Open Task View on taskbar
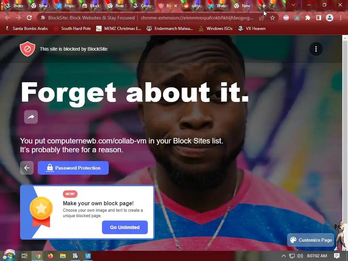The image size is (348, 261). 24,256
